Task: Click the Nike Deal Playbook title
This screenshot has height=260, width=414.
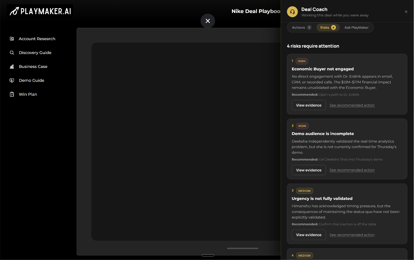Action: [256, 11]
